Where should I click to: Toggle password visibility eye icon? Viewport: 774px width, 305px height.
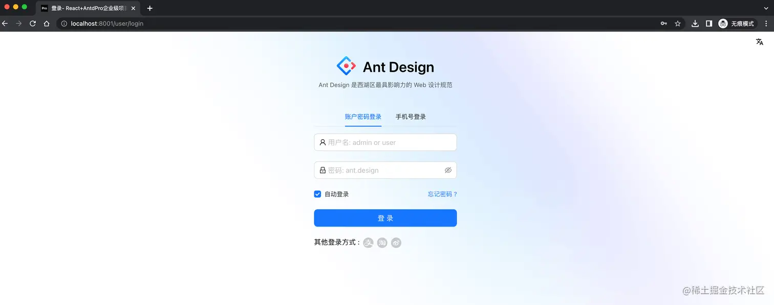pos(448,170)
